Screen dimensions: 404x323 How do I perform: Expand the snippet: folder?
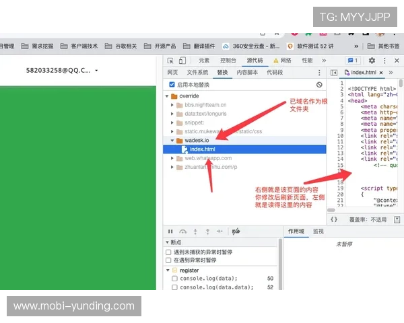pos(172,123)
